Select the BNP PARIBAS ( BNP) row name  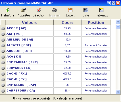click(22, 62)
